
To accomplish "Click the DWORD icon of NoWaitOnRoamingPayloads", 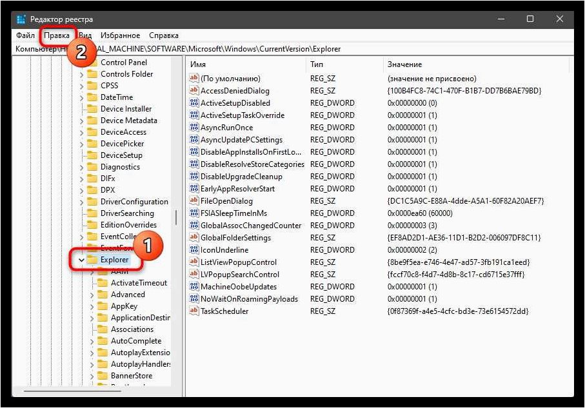I will click(193, 298).
